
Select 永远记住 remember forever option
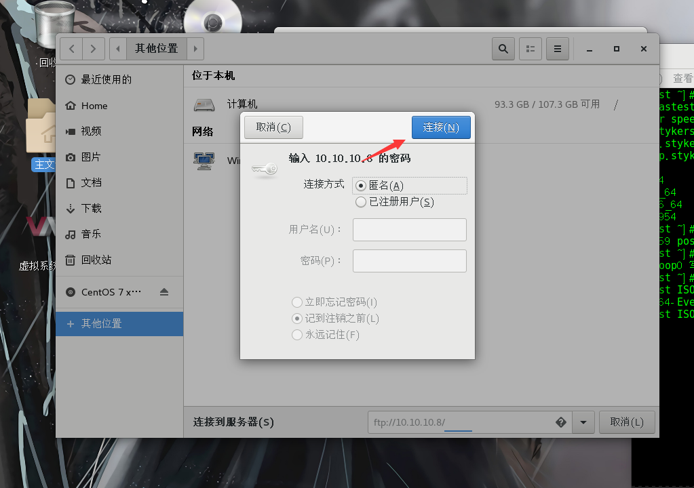coord(296,335)
